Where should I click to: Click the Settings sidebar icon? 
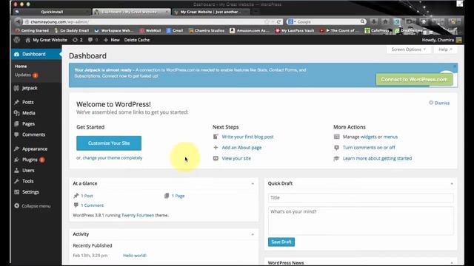pos(16,192)
